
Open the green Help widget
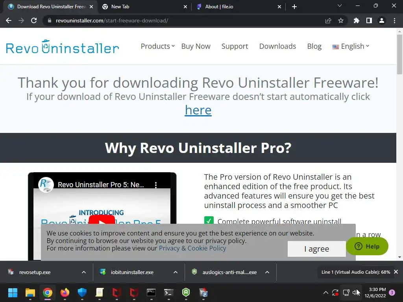click(x=367, y=246)
